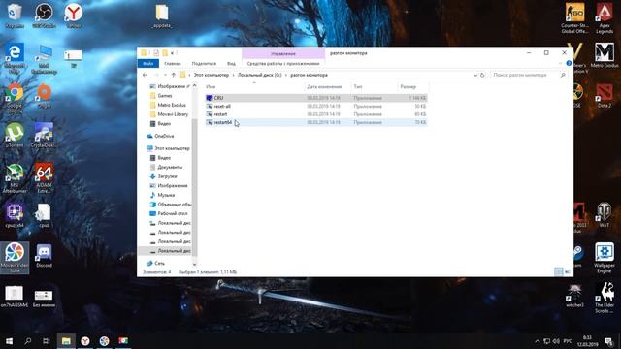Click the Управление contextual tab header
The image size is (621, 349).
click(283, 53)
